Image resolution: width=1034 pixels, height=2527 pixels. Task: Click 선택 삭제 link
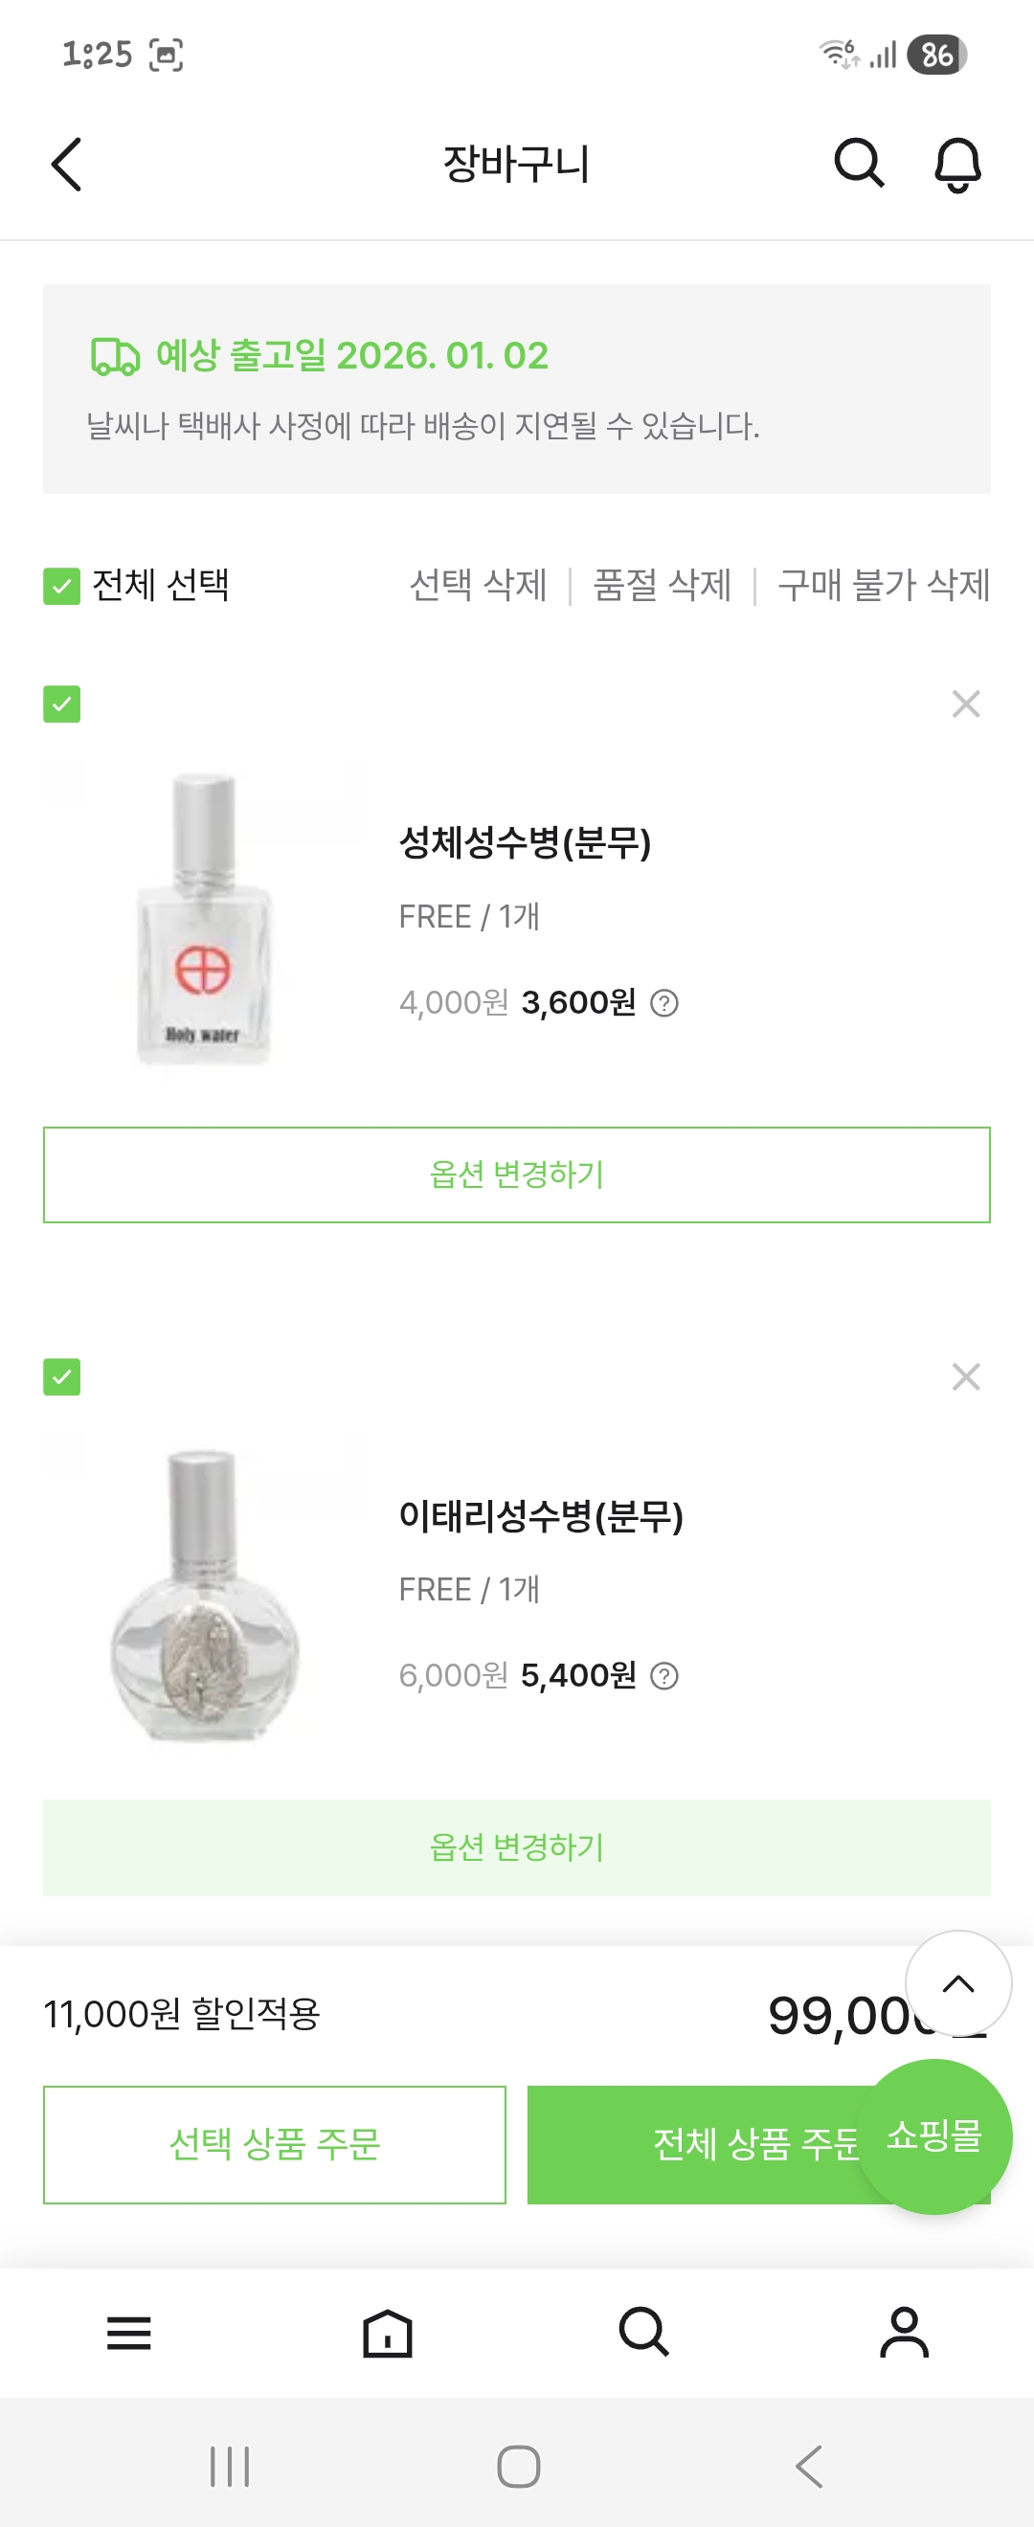point(478,586)
